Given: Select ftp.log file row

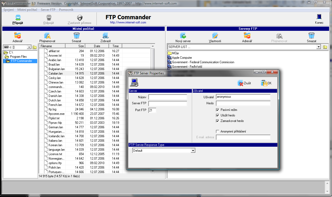Looking at the screenshot, I should pos(83,109).
